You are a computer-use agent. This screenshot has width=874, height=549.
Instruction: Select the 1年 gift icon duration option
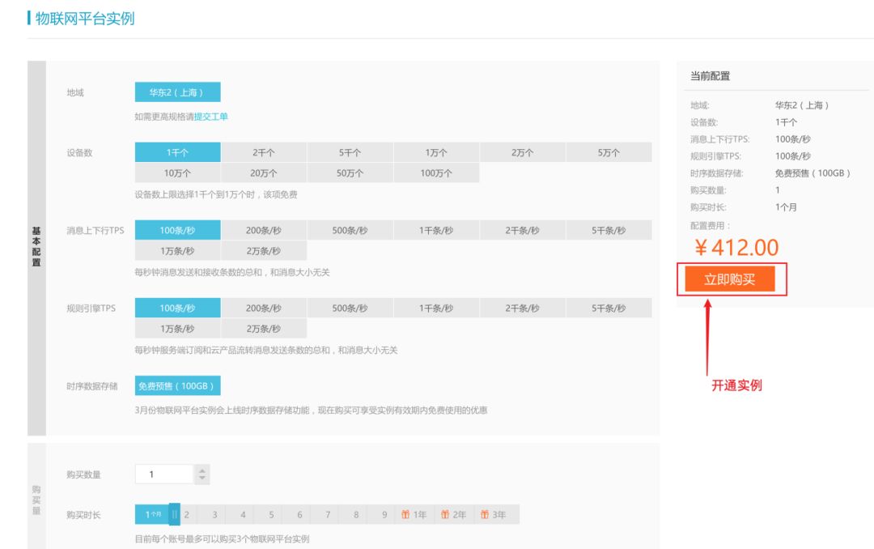414,514
